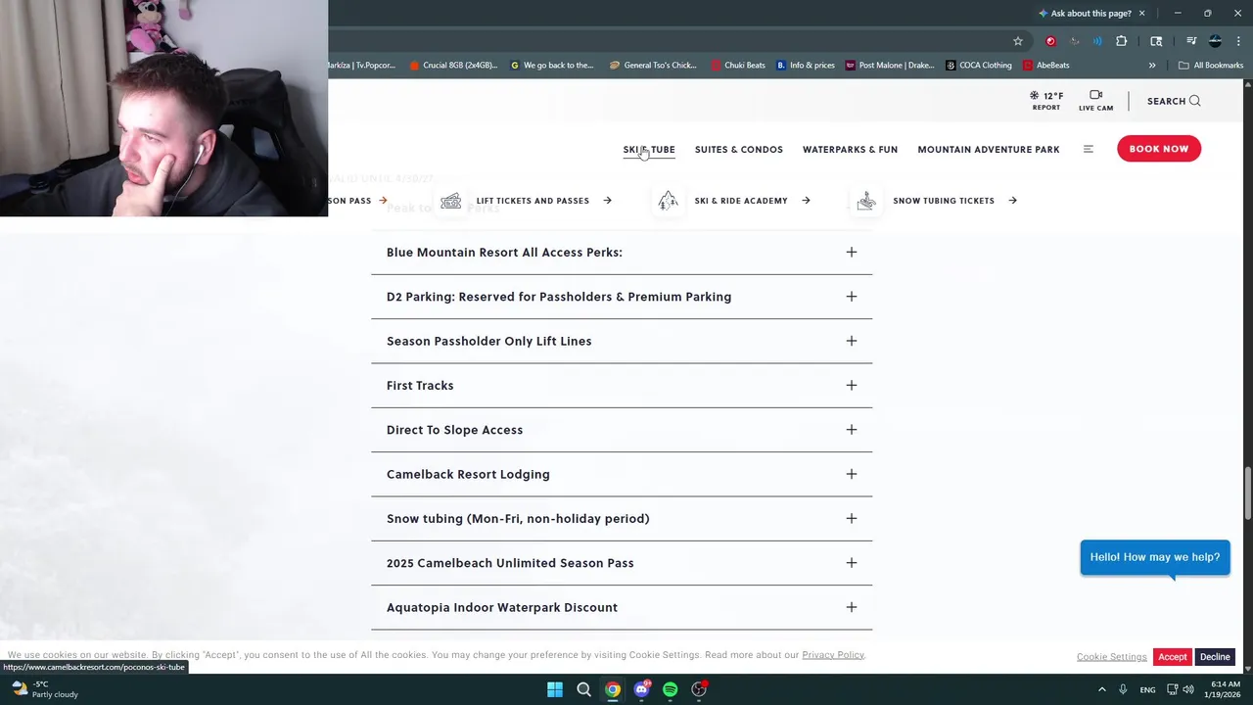The height and width of the screenshot is (705, 1253).
Task: Expand 2025 Camelbeach Unlimited Season Pass
Action: pyautogui.click(x=622, y=563)
